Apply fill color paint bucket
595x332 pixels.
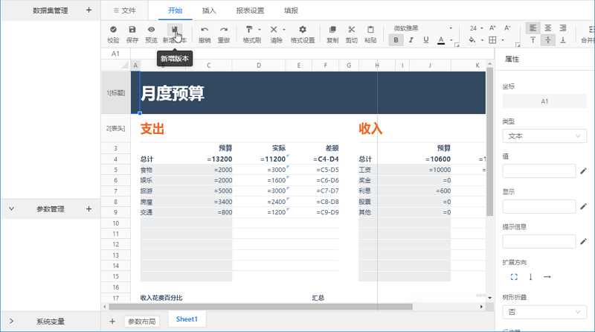472,40
